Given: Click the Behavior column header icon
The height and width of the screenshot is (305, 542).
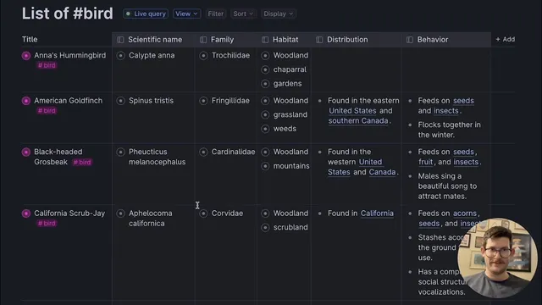Looking at the screenshot, I should click(x=410, y=40).
